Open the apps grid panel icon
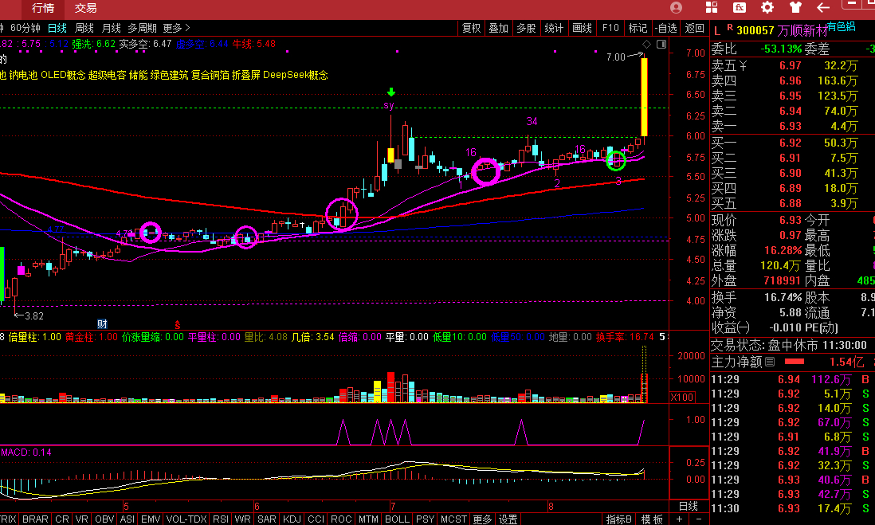Viewport: 875px width, 525px height. click(712, 7)
